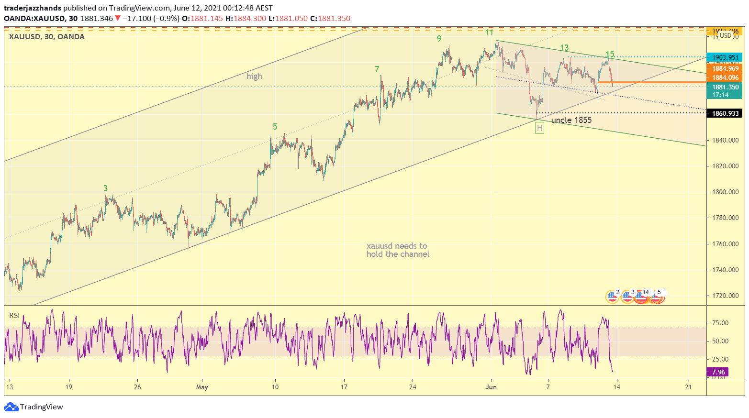Open the USD currency selector on price axis
This screenshot has height=418, width=749.
tap(726, 35)
